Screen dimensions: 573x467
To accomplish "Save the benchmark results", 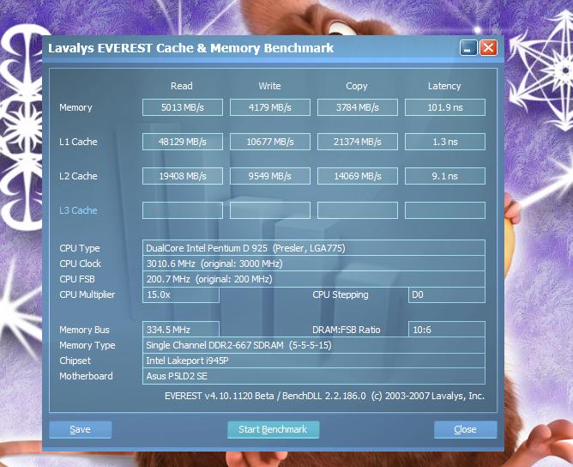I will [80, 429].
